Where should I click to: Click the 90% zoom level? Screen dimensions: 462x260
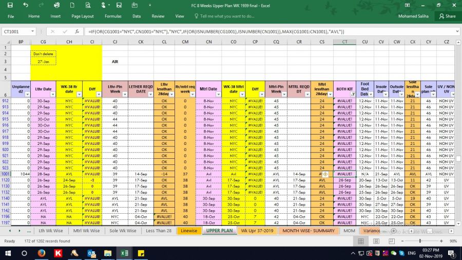point(453,241)
